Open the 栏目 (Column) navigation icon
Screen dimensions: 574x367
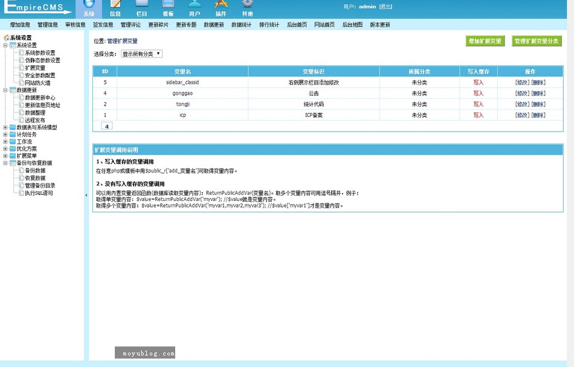click(x=141, y=7)
